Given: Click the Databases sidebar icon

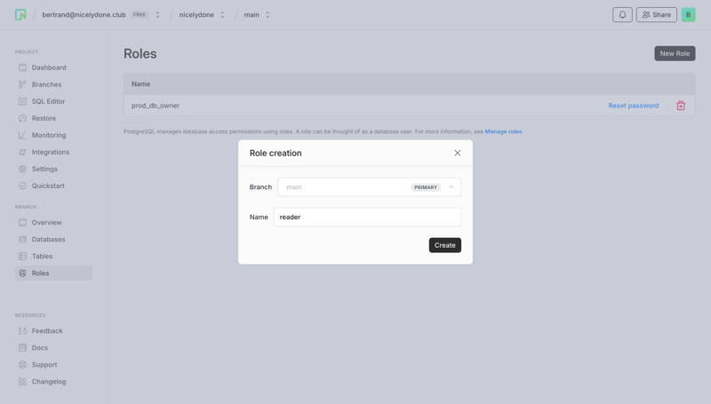Looking at the screenshot, I should [x=22, y=239].
